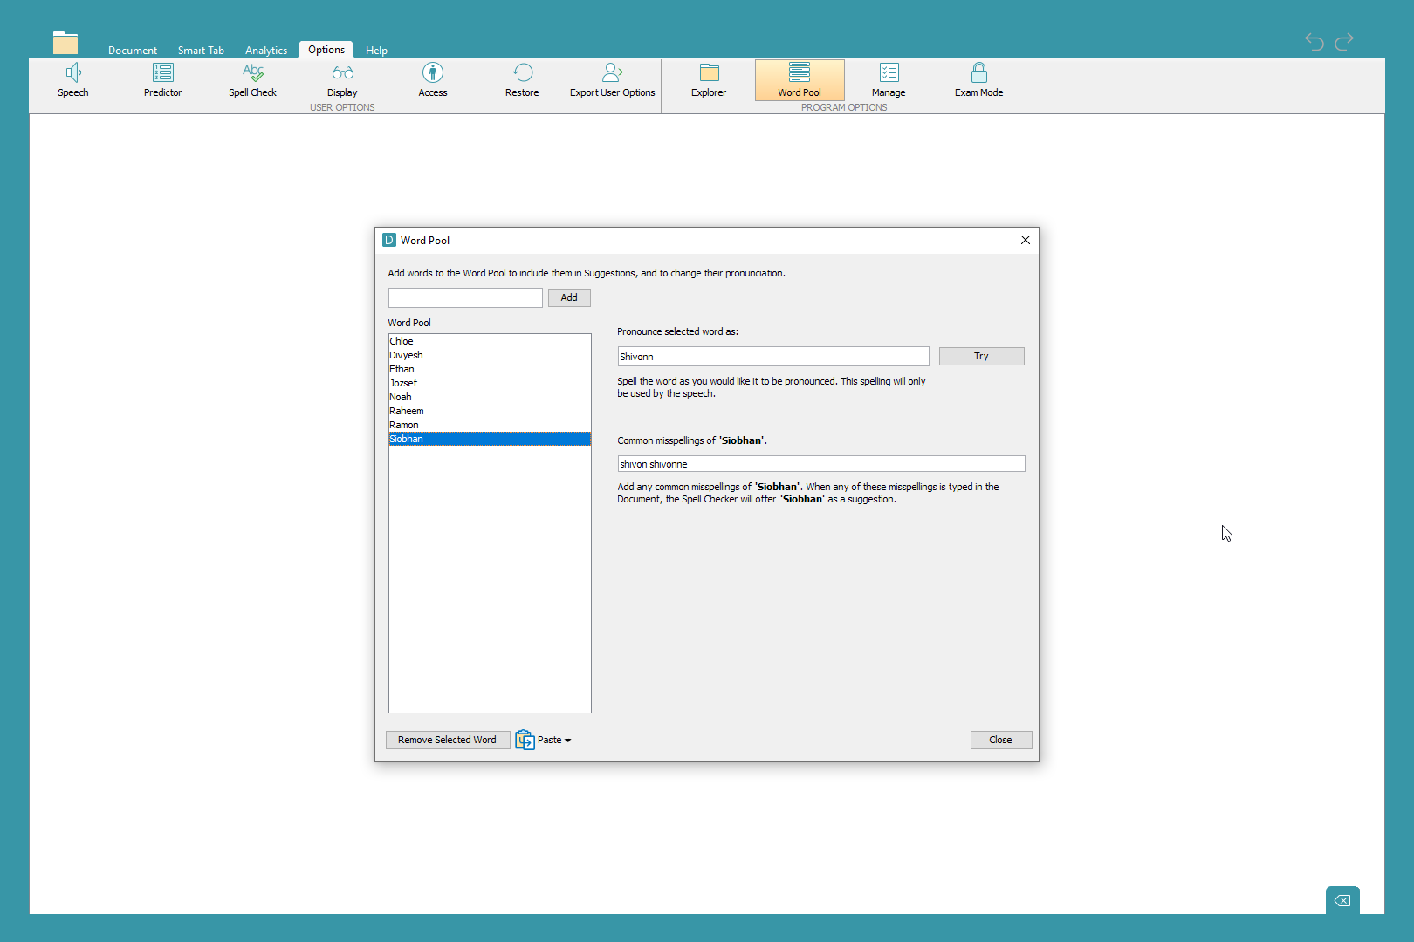Open the Display options glasses icon
The width and height of the screenshot is (1414, 942).
pyautogui.click(x=342, y=73)
